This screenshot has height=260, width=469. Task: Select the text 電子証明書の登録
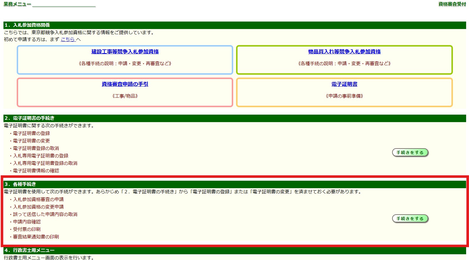coord(31,133)
